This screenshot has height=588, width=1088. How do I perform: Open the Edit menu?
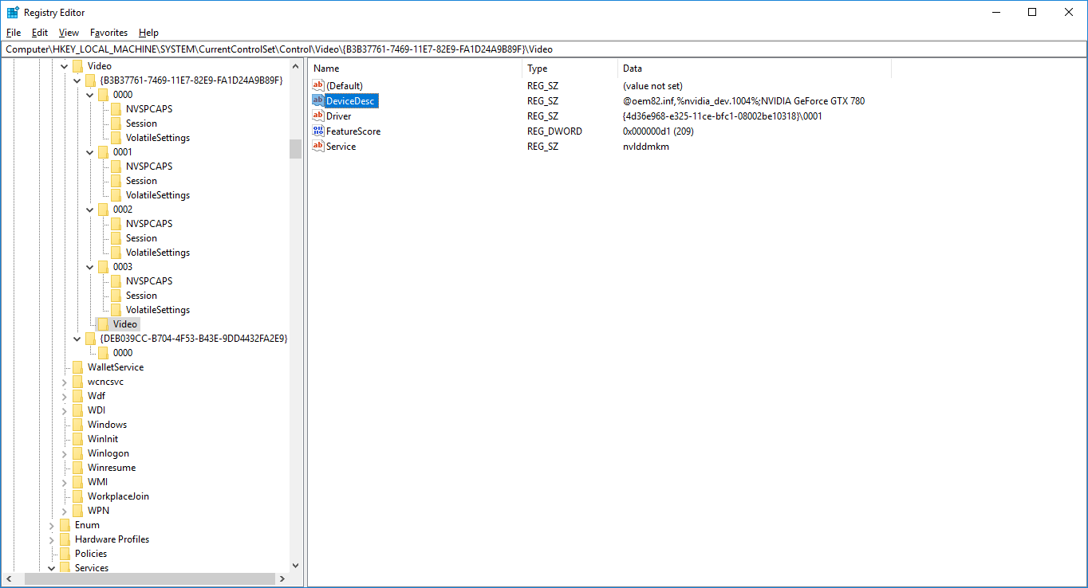click(x=40, y=33)
